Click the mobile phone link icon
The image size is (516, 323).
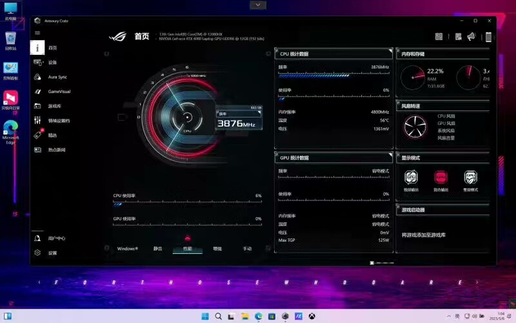coord(488,37)
